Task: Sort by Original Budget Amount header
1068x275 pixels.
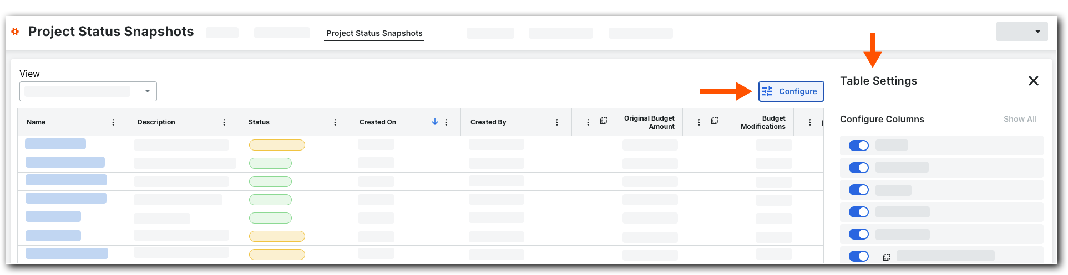Action: pyautogui.click(x=649, y=122)
